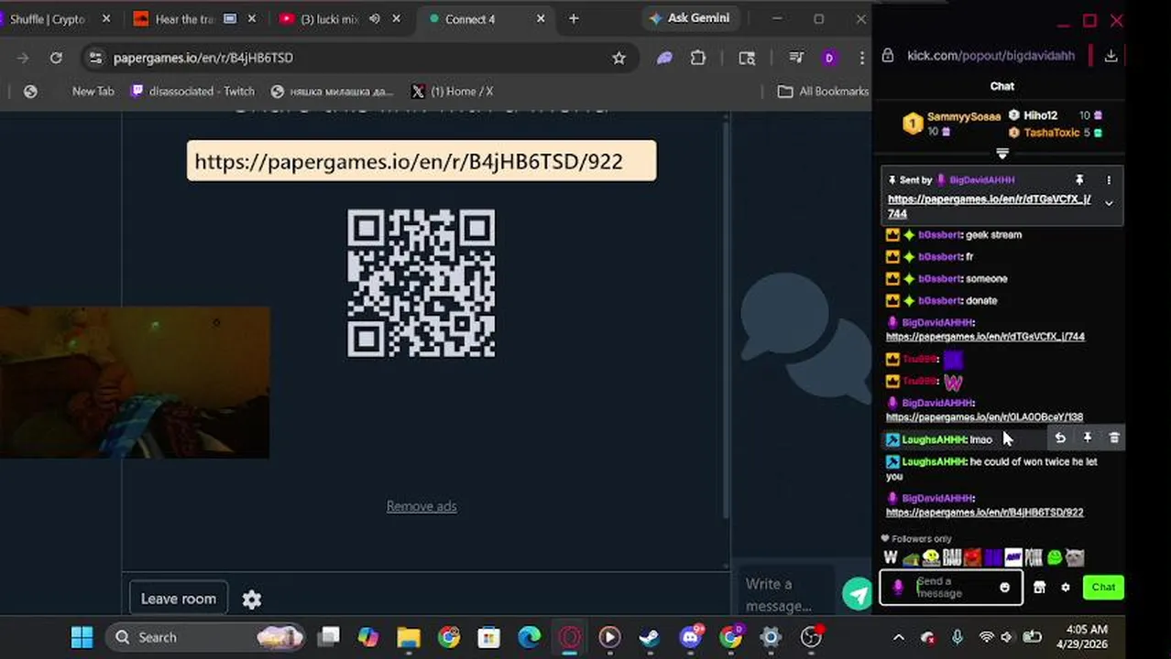
Task: Select the green frog emote
Action: (1055, 557)
